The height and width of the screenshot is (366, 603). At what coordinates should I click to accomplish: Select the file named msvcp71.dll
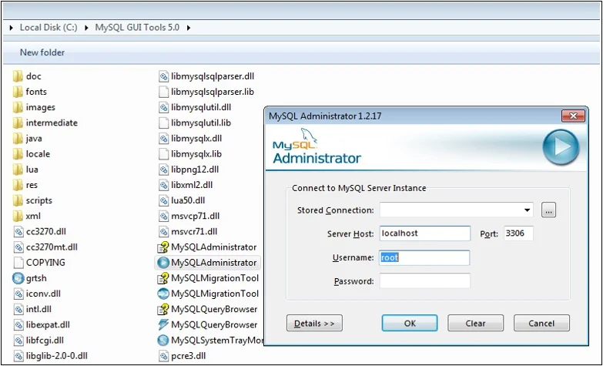195,217
